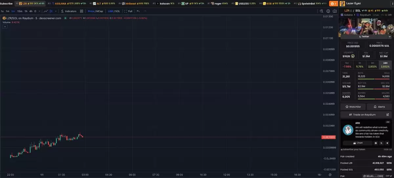
Task: Take a chart snapshot with camera icon
Action: click(335, 11)
